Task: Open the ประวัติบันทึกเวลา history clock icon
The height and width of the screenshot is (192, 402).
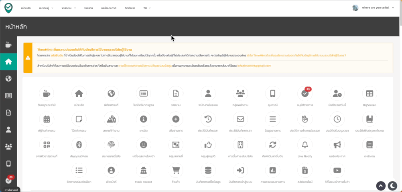Action: point(208,119)
